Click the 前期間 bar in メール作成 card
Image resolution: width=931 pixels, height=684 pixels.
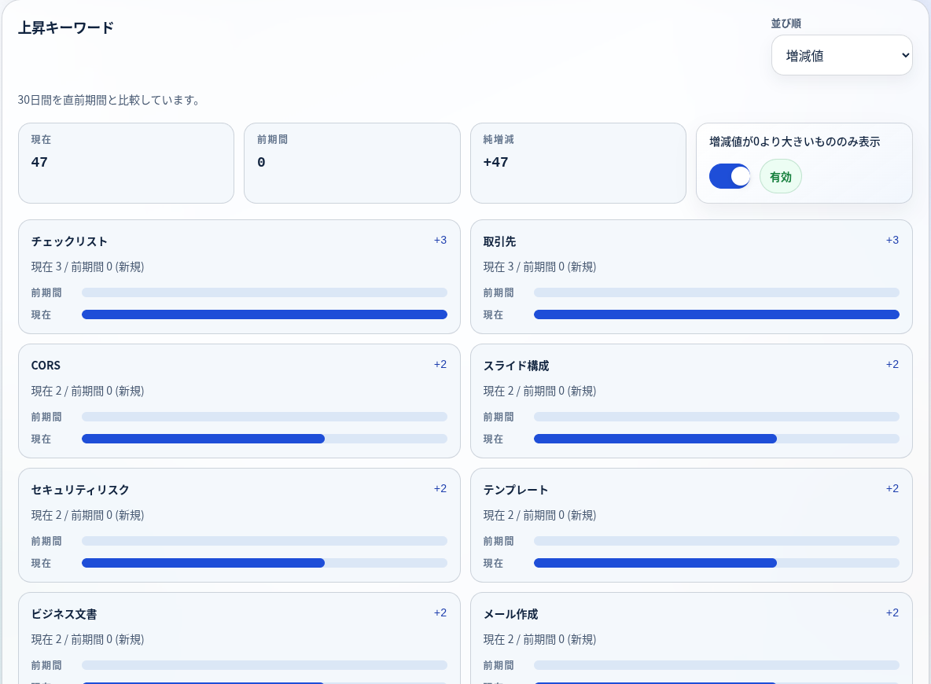click(716, 665)
